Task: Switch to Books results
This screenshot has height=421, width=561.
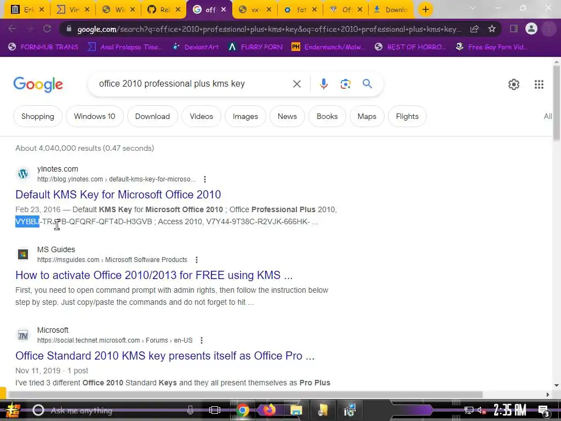Action: 327,116
